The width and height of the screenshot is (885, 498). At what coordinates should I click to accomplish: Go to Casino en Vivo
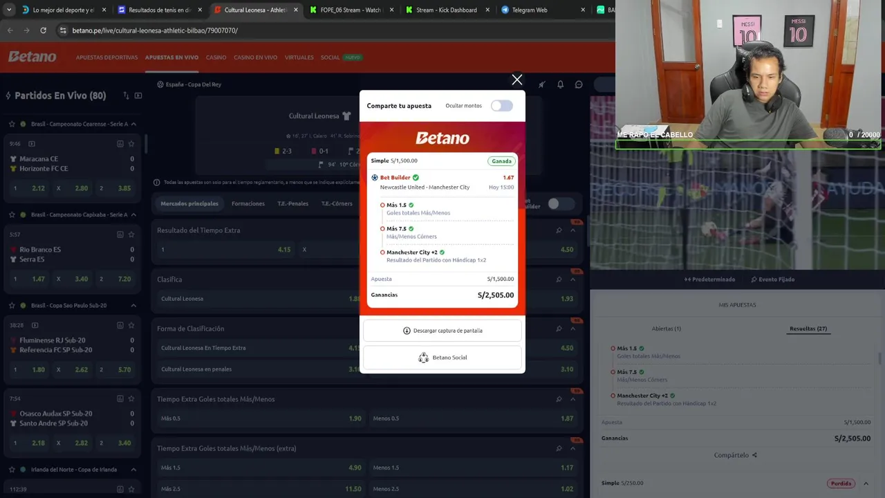255,57
